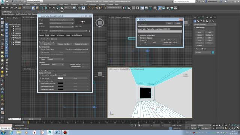Activate the Unlink Selection tool
The height and width of the screenshot is (135, 240).
(16, 8)
